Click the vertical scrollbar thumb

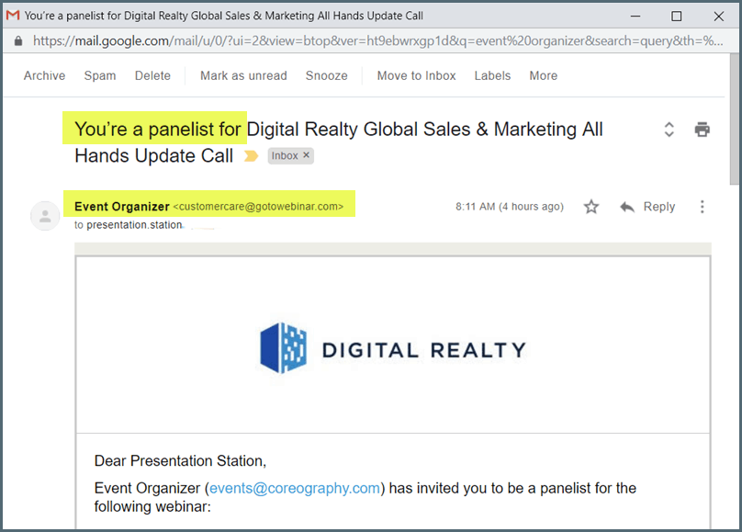[734, 119]
